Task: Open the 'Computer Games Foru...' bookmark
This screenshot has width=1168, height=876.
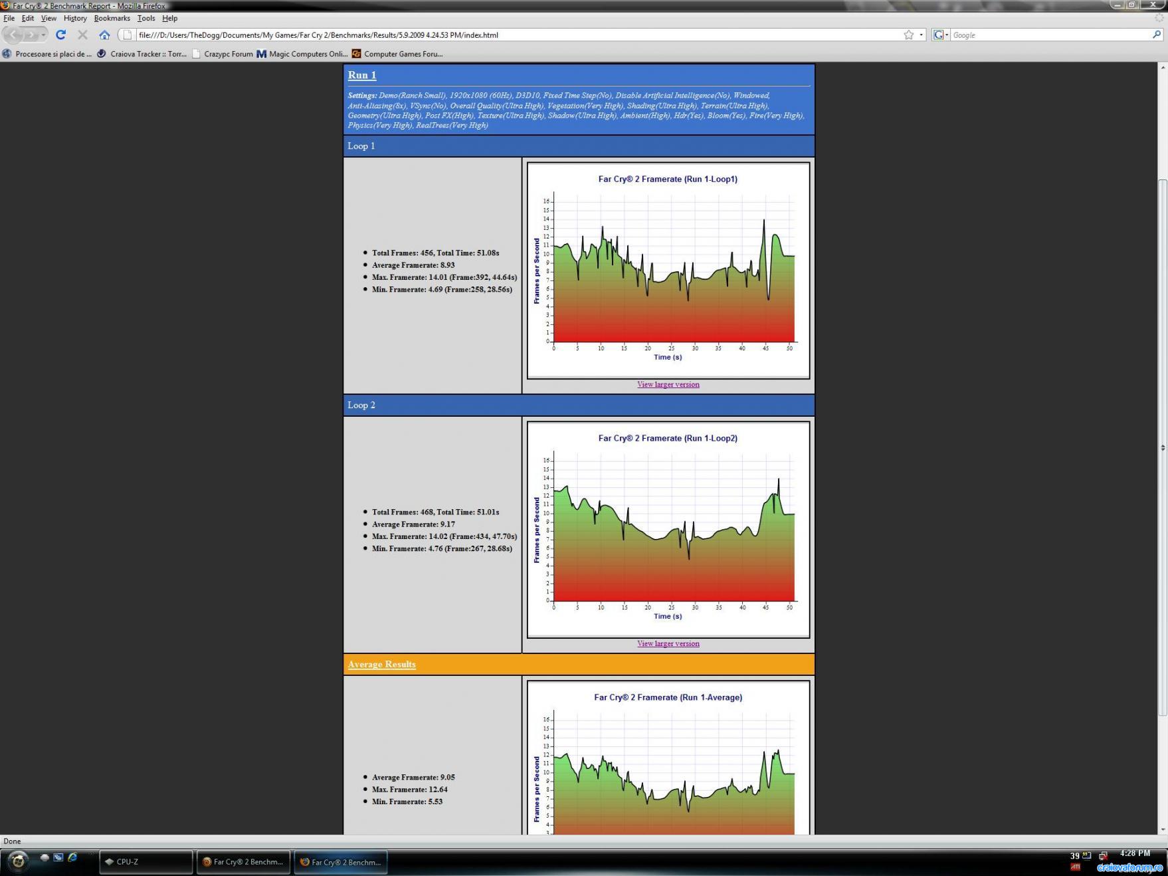Action: 397,54
